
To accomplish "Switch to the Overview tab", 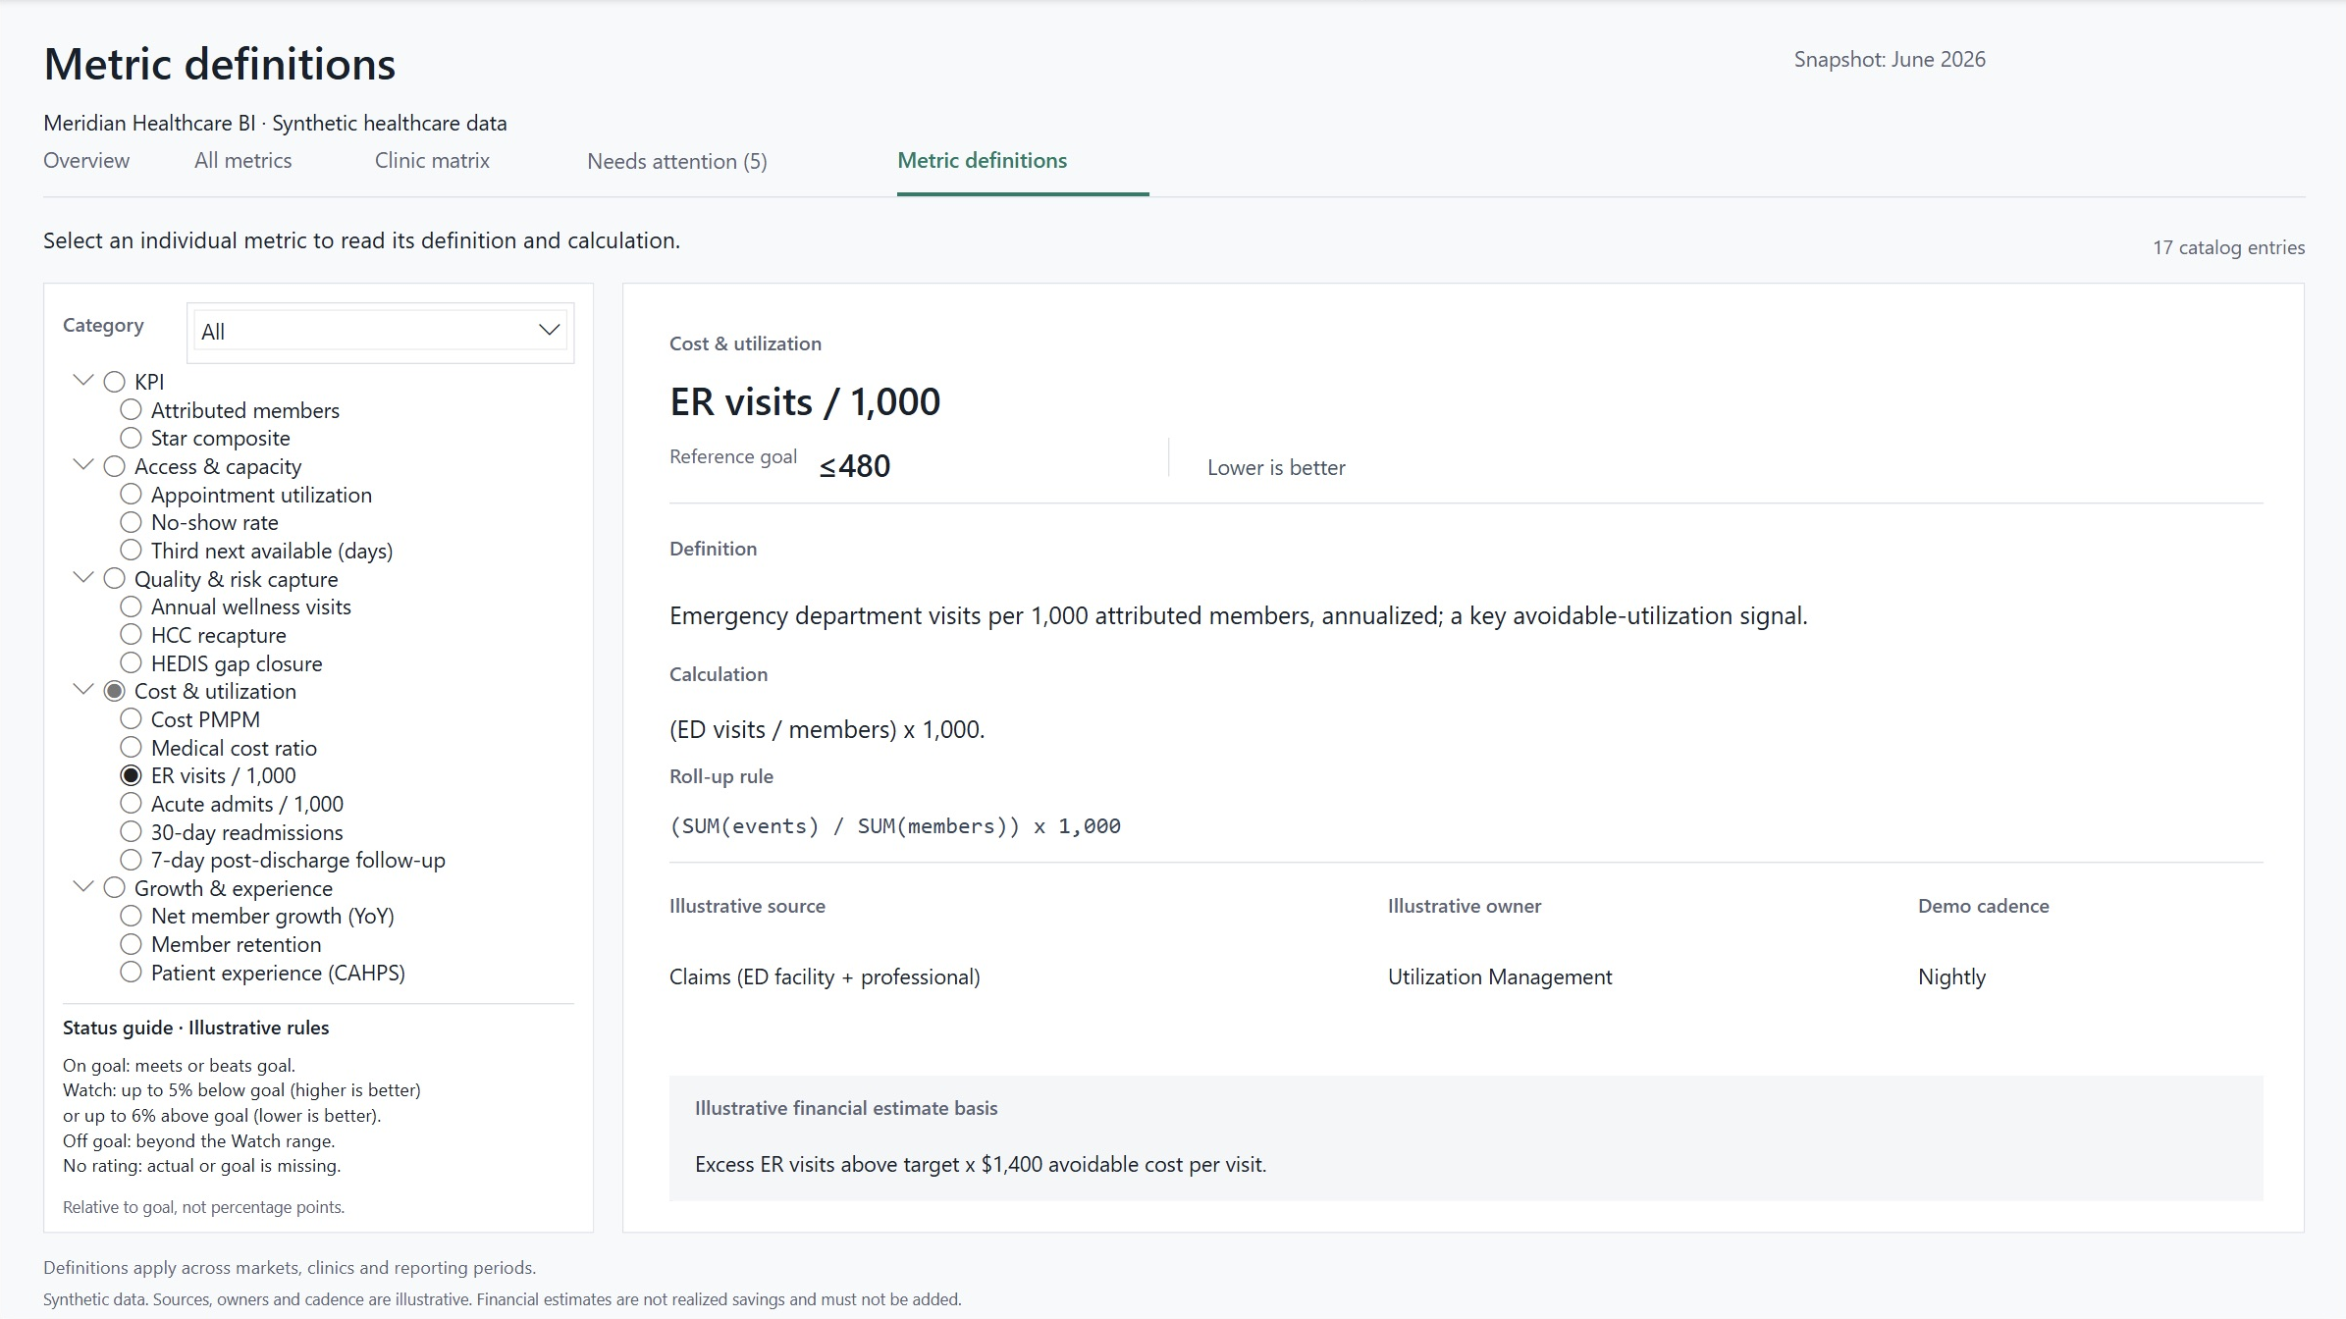I will click(86, 161).
